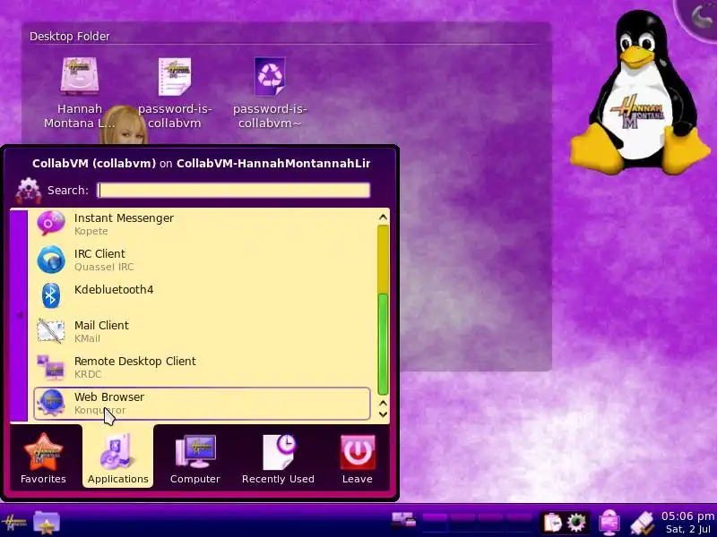Open Konqueror Web Browser

coord(202,404)
